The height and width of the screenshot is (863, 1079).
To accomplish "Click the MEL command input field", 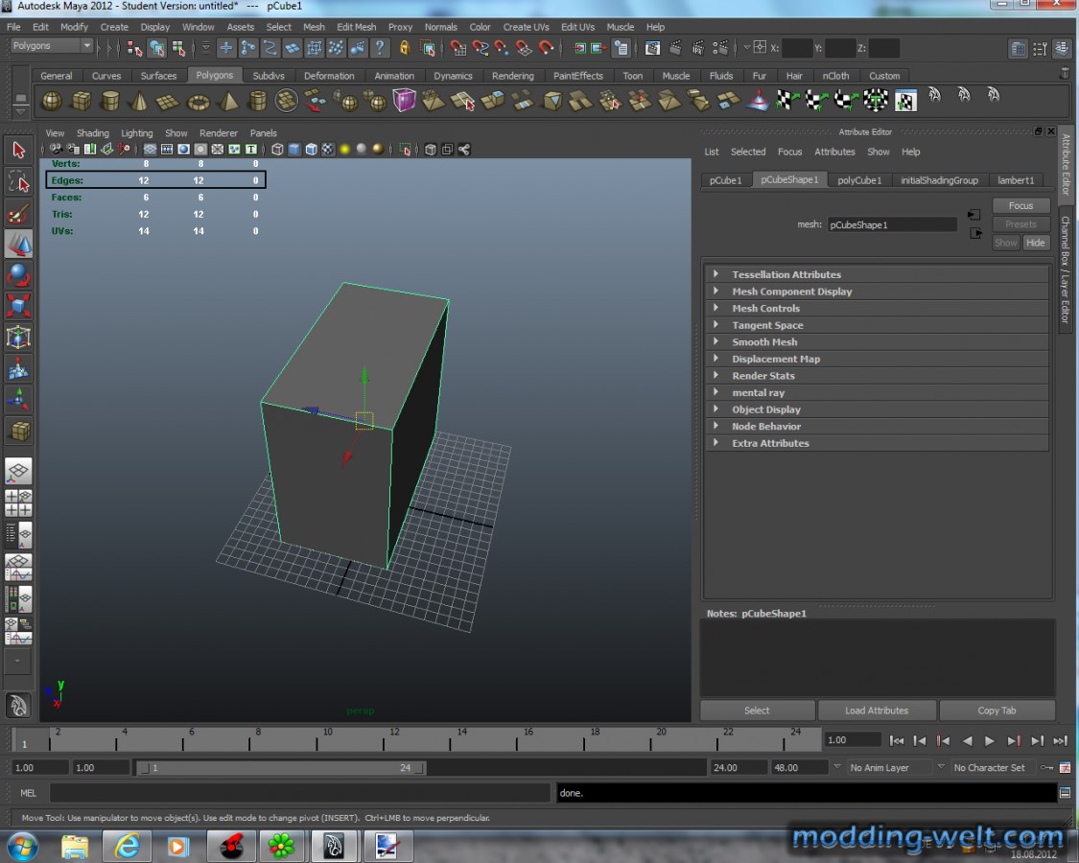I will pos(301,793).
